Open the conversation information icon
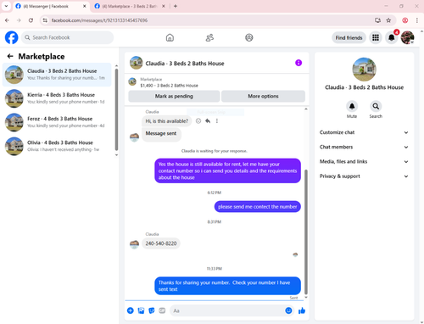Screen dimensions: 424x324 tap(298, 63)
